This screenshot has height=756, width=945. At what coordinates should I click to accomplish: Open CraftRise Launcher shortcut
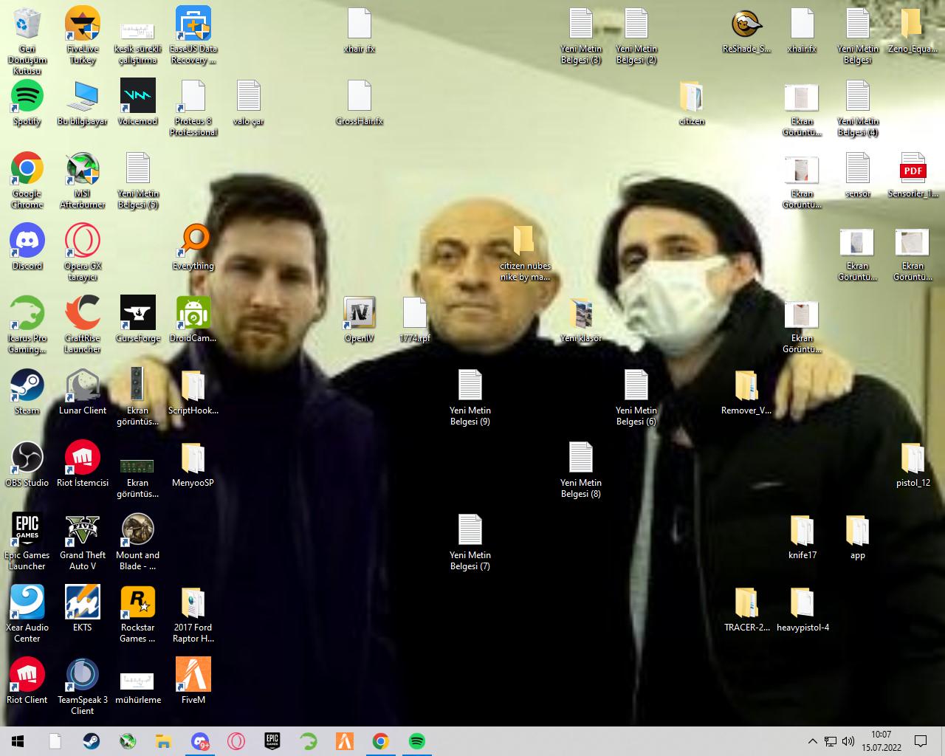click(83, 324)
